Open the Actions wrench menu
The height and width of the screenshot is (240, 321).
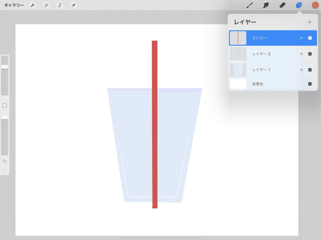tap(33, 5)
